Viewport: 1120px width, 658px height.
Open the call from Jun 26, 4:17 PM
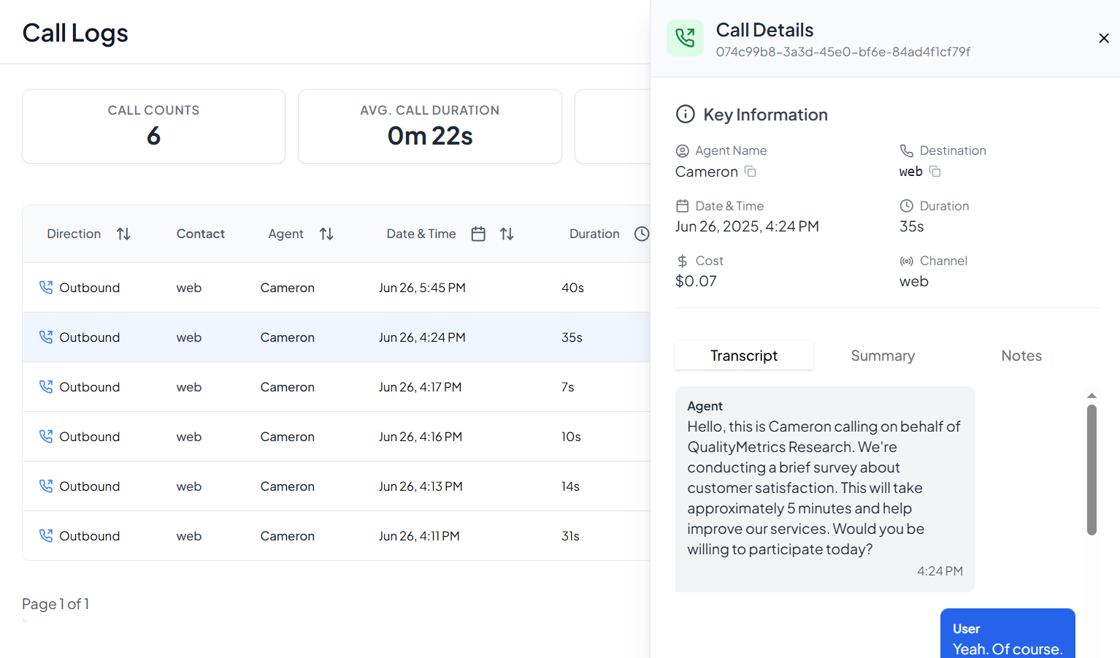336,387
